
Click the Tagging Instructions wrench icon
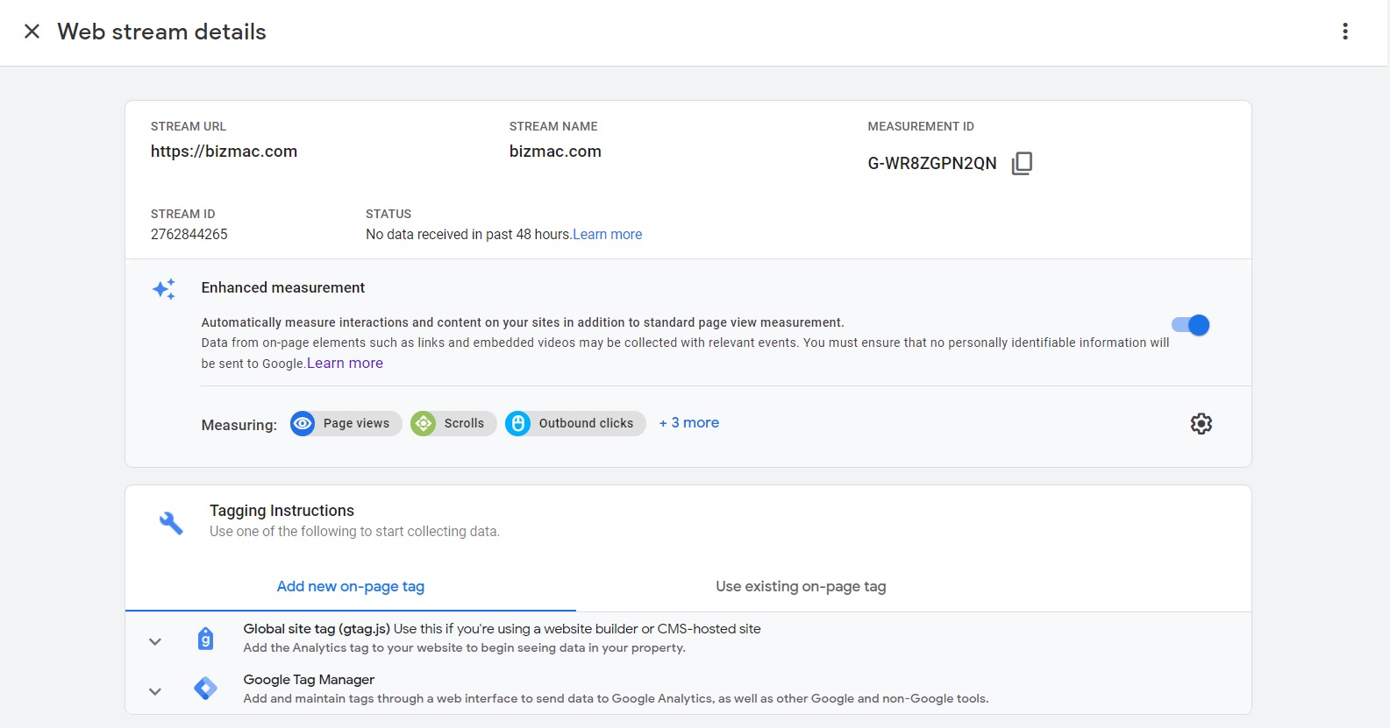[x=171, y=523]
